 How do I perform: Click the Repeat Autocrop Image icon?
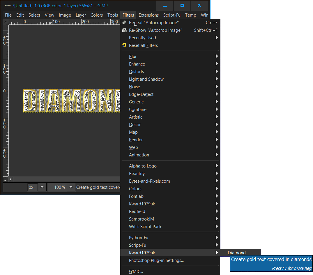[124, 22]
